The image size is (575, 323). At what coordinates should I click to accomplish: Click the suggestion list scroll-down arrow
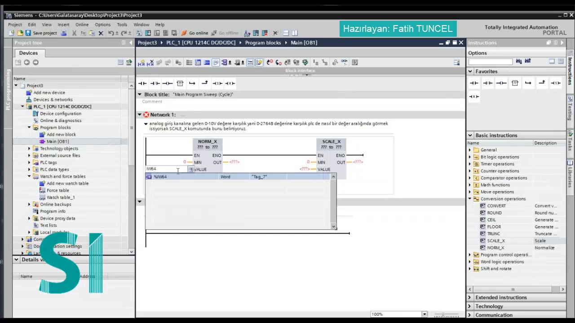[x=333, y=227]
